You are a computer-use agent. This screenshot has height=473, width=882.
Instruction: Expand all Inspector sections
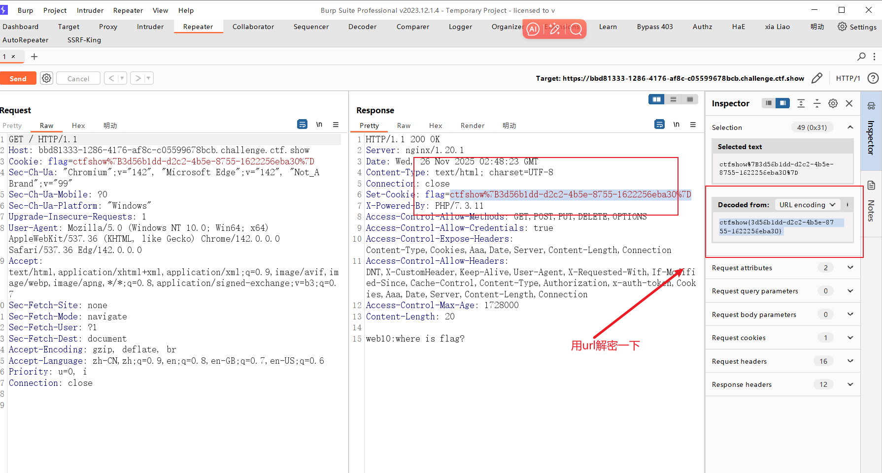pyautogui.click(x=801, y=103)
